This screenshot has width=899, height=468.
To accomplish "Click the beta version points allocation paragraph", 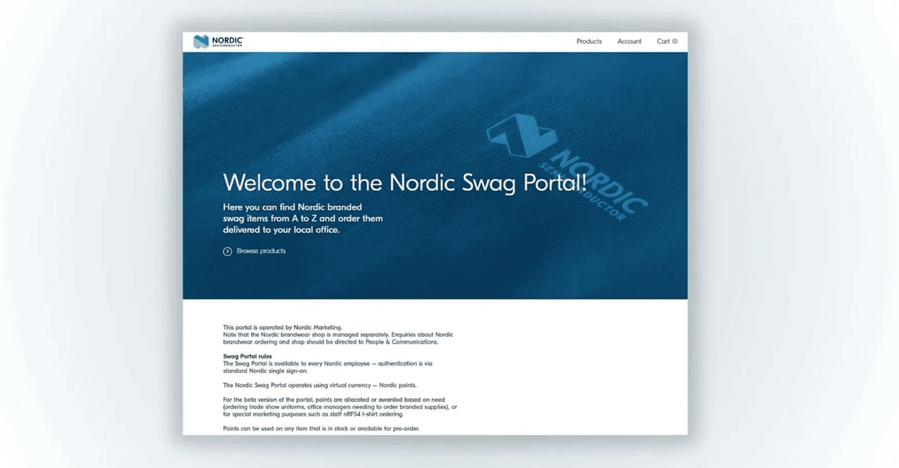I will pos(339,407).
